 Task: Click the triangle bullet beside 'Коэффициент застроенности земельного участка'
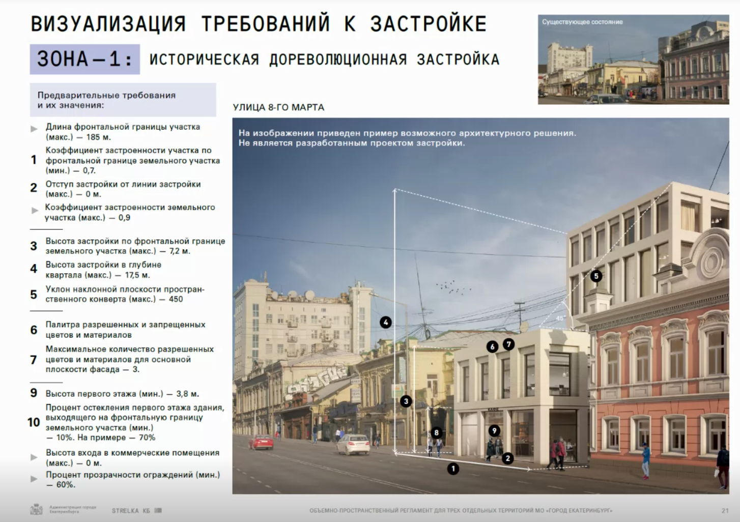34,210
